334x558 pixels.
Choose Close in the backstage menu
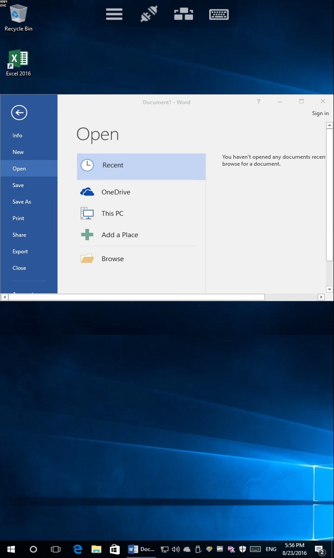click(x=29, y=268)
